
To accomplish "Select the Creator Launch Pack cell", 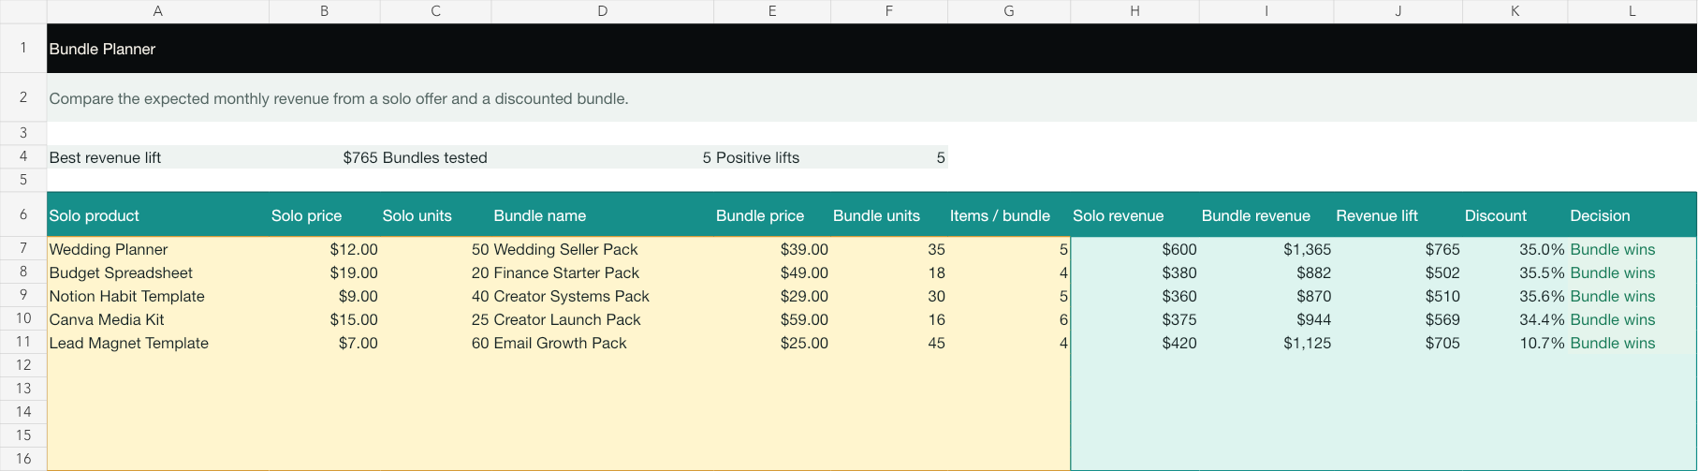I will coord(602,319).
